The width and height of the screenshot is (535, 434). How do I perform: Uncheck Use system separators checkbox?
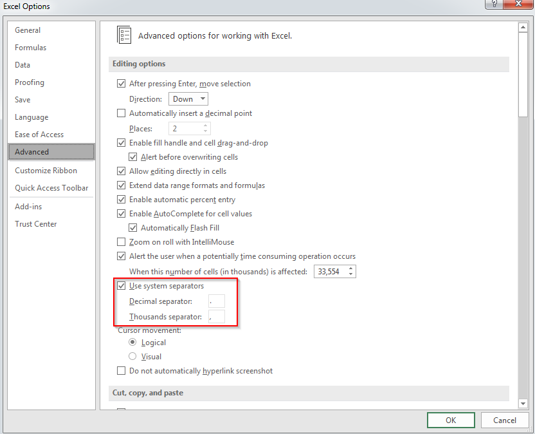click(121, 286)
